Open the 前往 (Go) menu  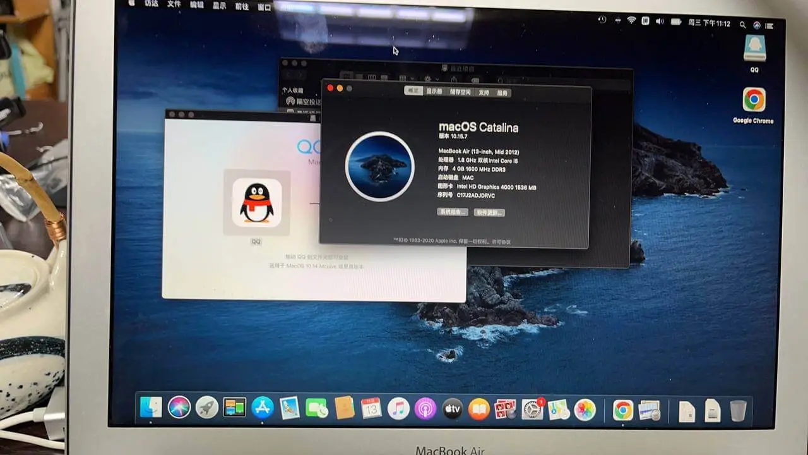coord(242,6)
